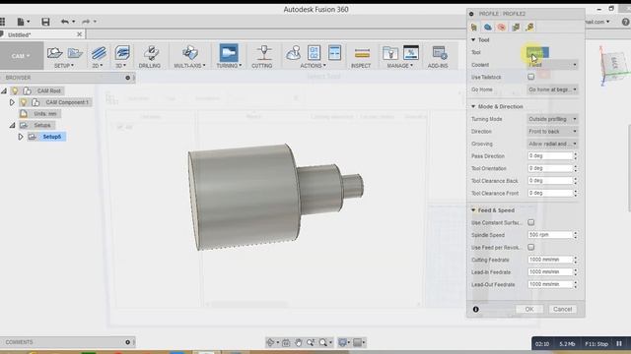Image resolution: width=631 pixels, height=354 pixels.
Task: Click the Spindle Speed input field
Action: click(x=550, y=235)
